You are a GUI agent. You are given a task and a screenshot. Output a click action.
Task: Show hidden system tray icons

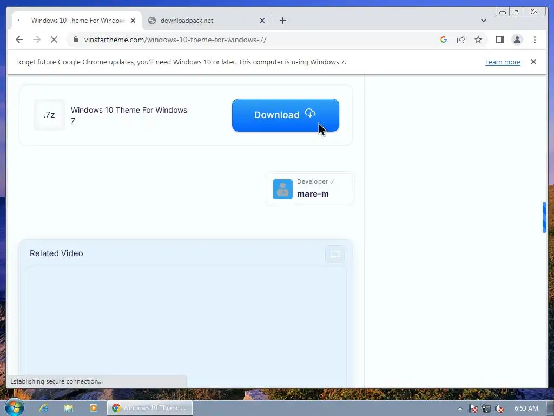pyautogui.click(x=460, y=408)
